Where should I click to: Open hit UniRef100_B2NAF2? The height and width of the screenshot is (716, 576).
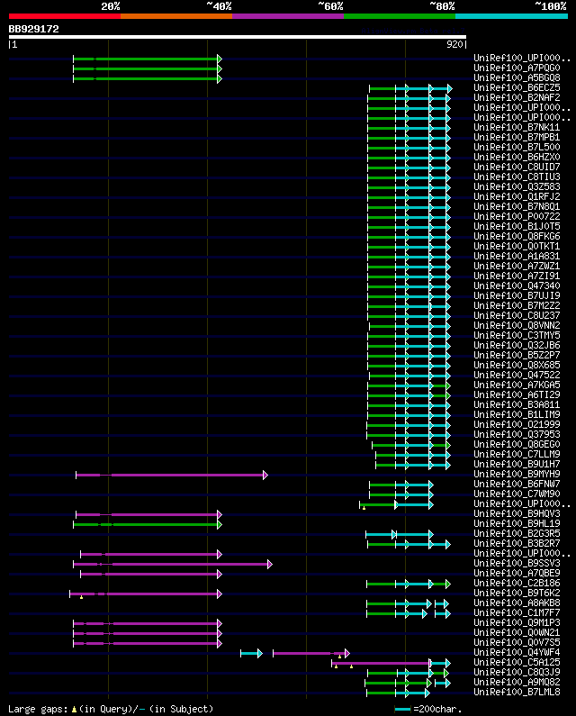517,98
